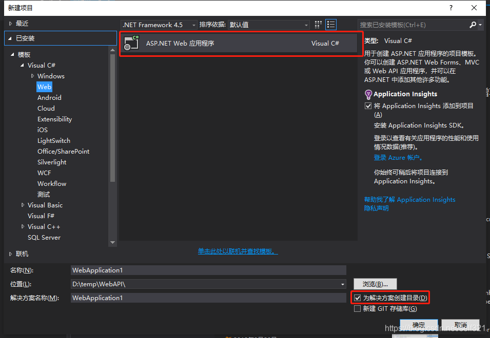Switch to small icons view
The width and height of the screenshot is (490, 338).
pyautogui.click(x=318, y=25)
